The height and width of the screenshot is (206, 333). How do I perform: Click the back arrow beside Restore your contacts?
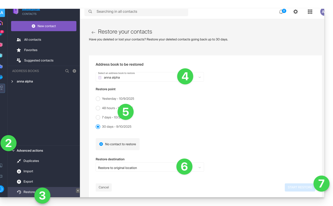coord(93,32)
